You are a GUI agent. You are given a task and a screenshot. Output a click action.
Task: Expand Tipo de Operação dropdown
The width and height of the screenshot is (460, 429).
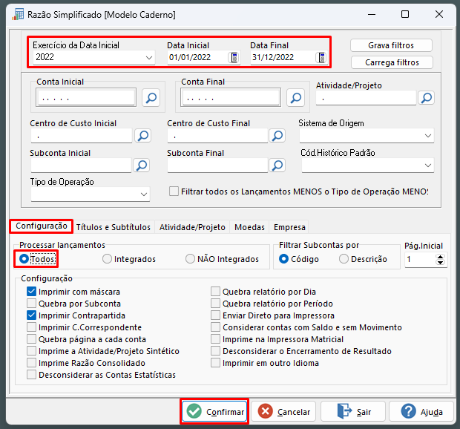coord(144,194)
